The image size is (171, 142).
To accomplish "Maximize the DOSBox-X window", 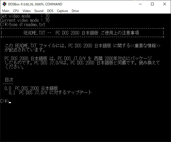I will [x=152, y=4].
